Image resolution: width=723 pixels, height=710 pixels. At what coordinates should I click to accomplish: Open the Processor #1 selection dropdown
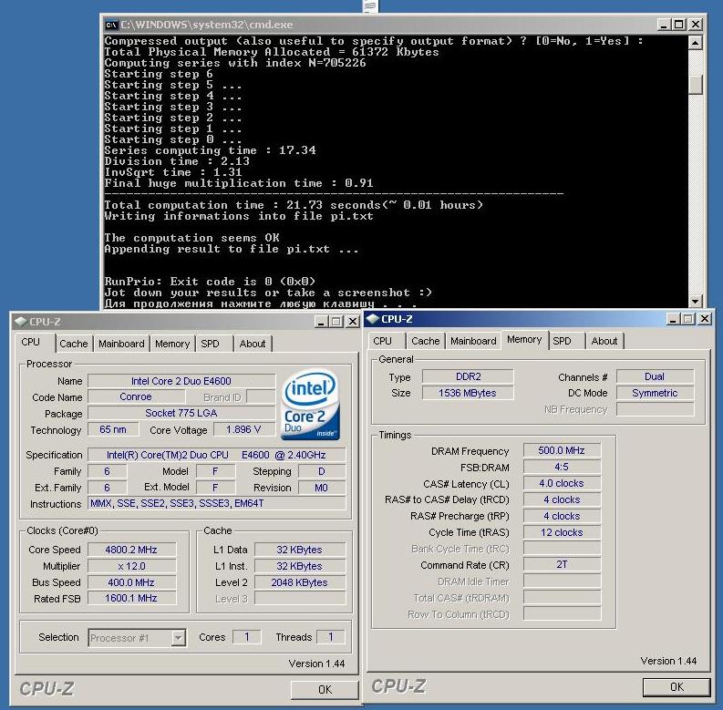click(x=178, y=638)
